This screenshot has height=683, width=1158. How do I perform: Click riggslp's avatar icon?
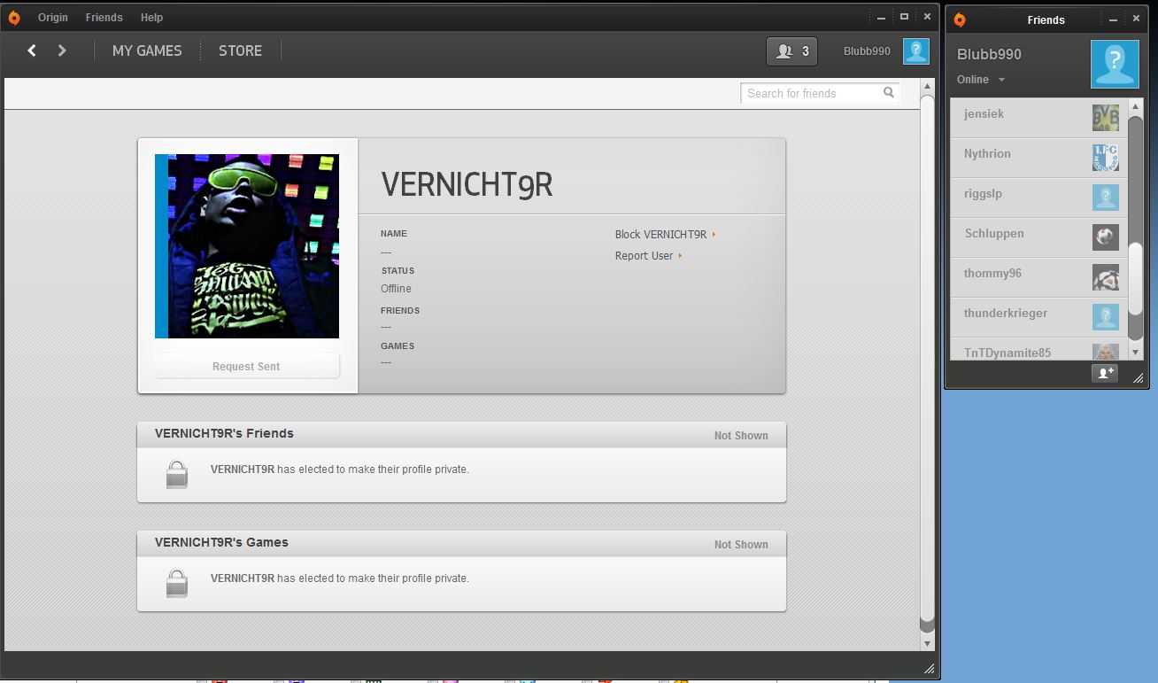pyautogui.click(x=1106, y=198)
